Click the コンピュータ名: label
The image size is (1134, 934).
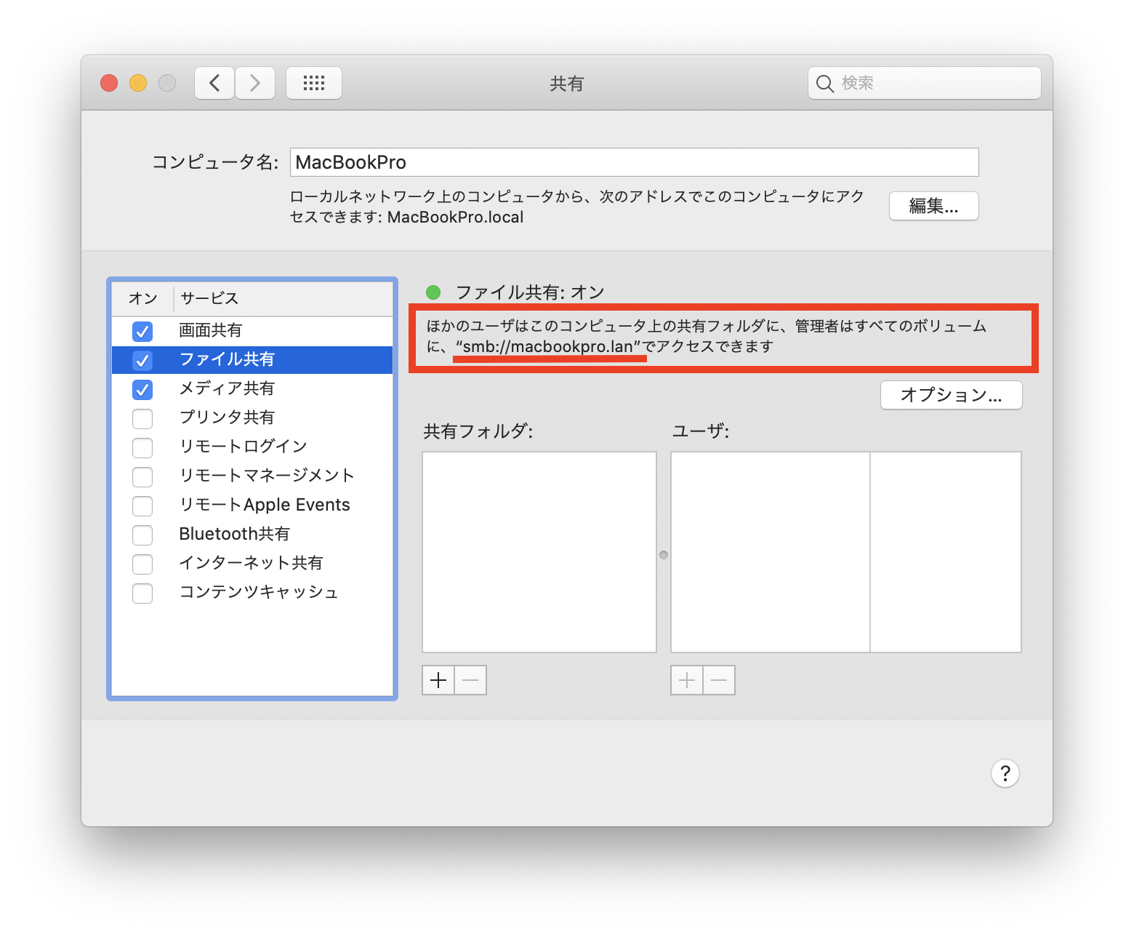pos(215,162)
